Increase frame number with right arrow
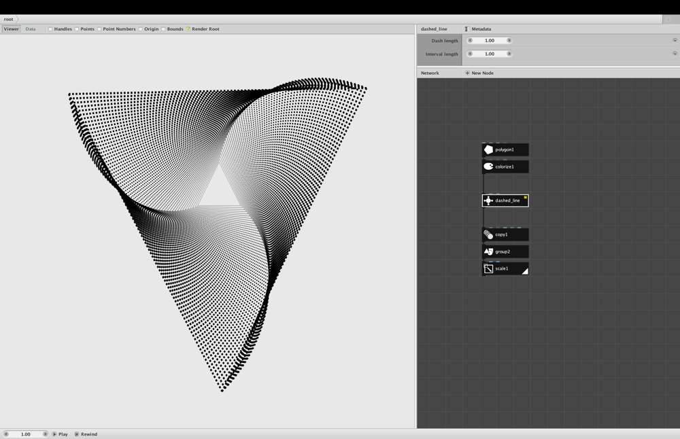Screen dimensions: 680x439 45,434
